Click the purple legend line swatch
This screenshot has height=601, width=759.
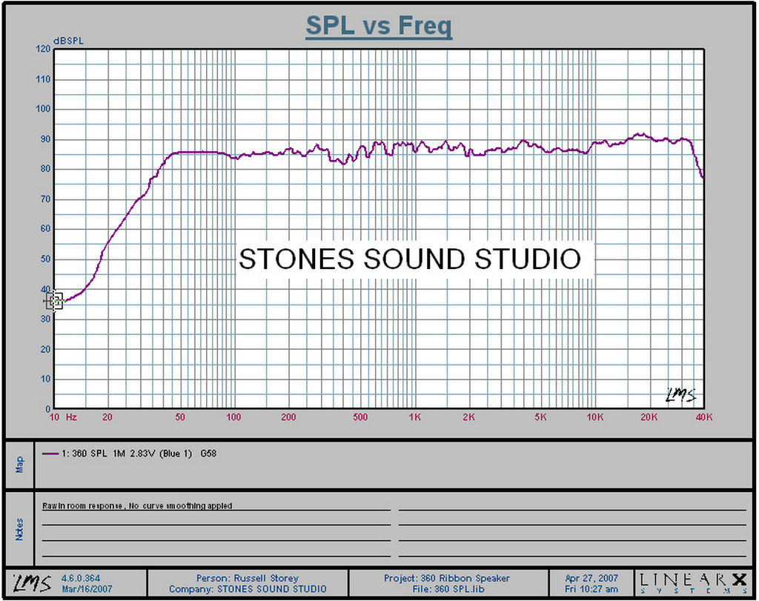[x=50, y=454]
